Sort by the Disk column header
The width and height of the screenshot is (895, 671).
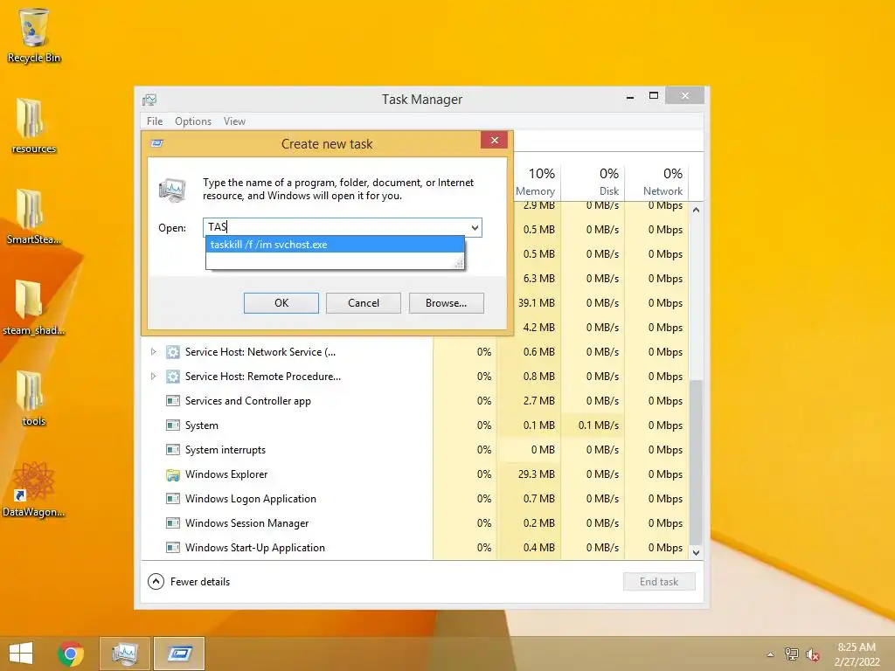593,182
